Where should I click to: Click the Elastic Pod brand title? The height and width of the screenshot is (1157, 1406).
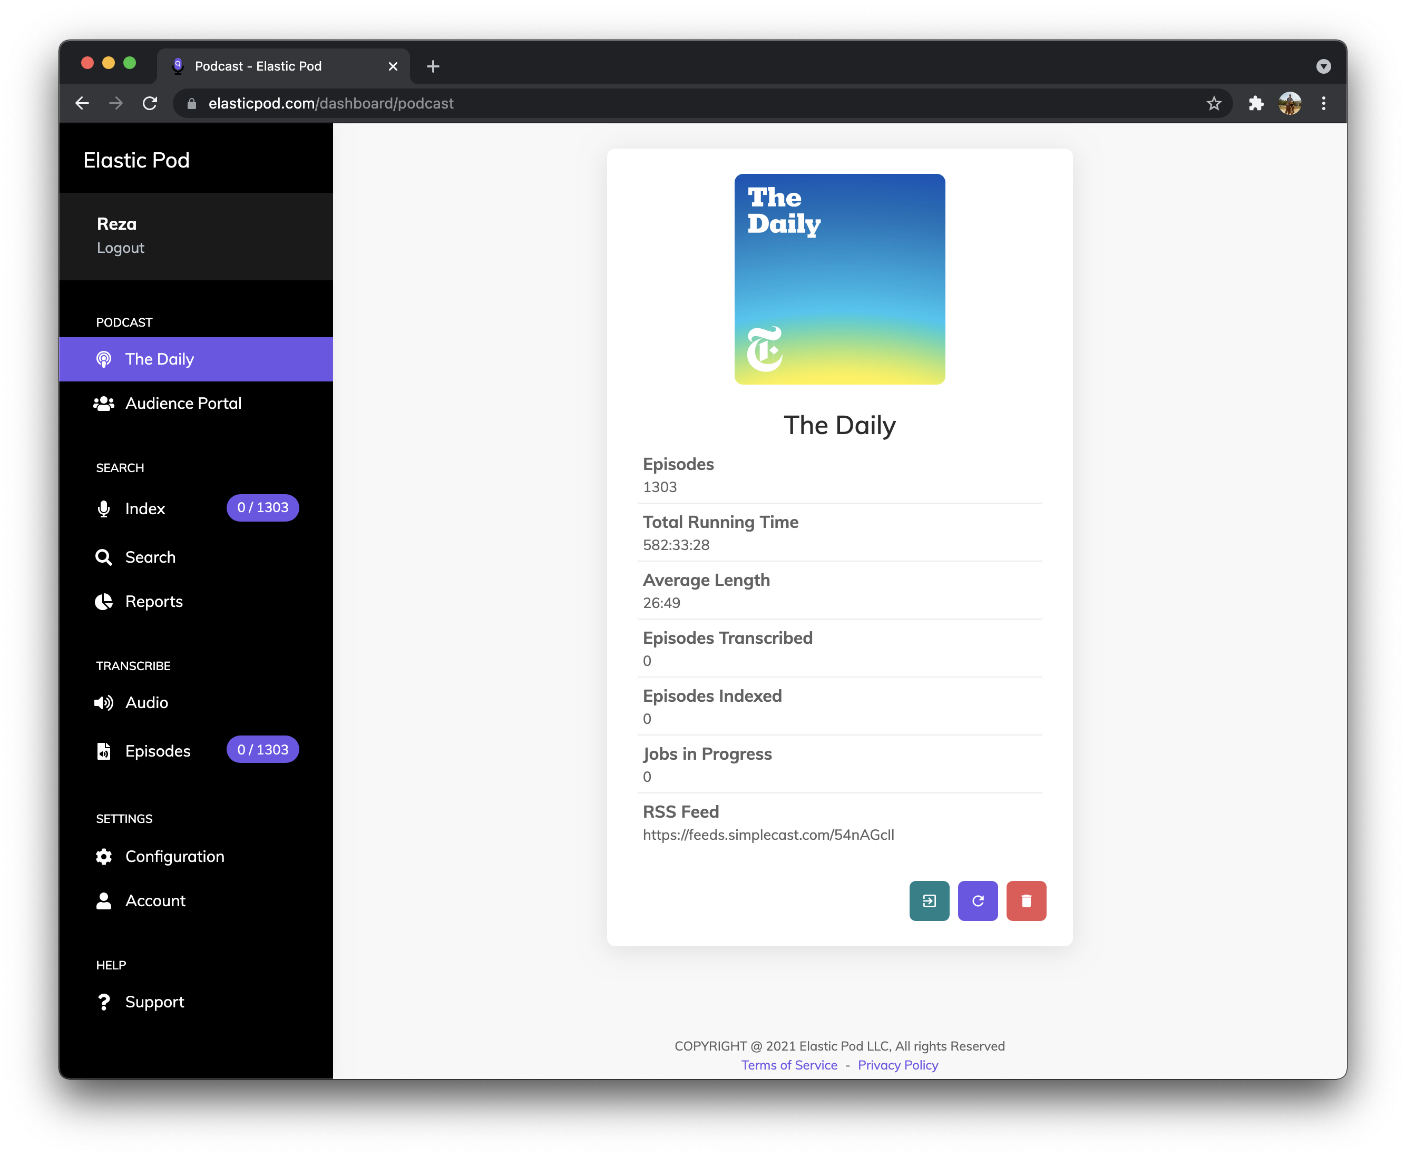(136, 160)
